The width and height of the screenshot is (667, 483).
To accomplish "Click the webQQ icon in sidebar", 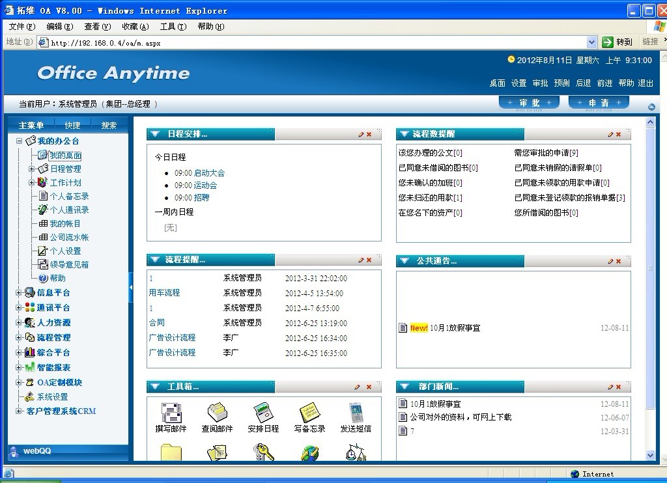I will click(14, 451).
